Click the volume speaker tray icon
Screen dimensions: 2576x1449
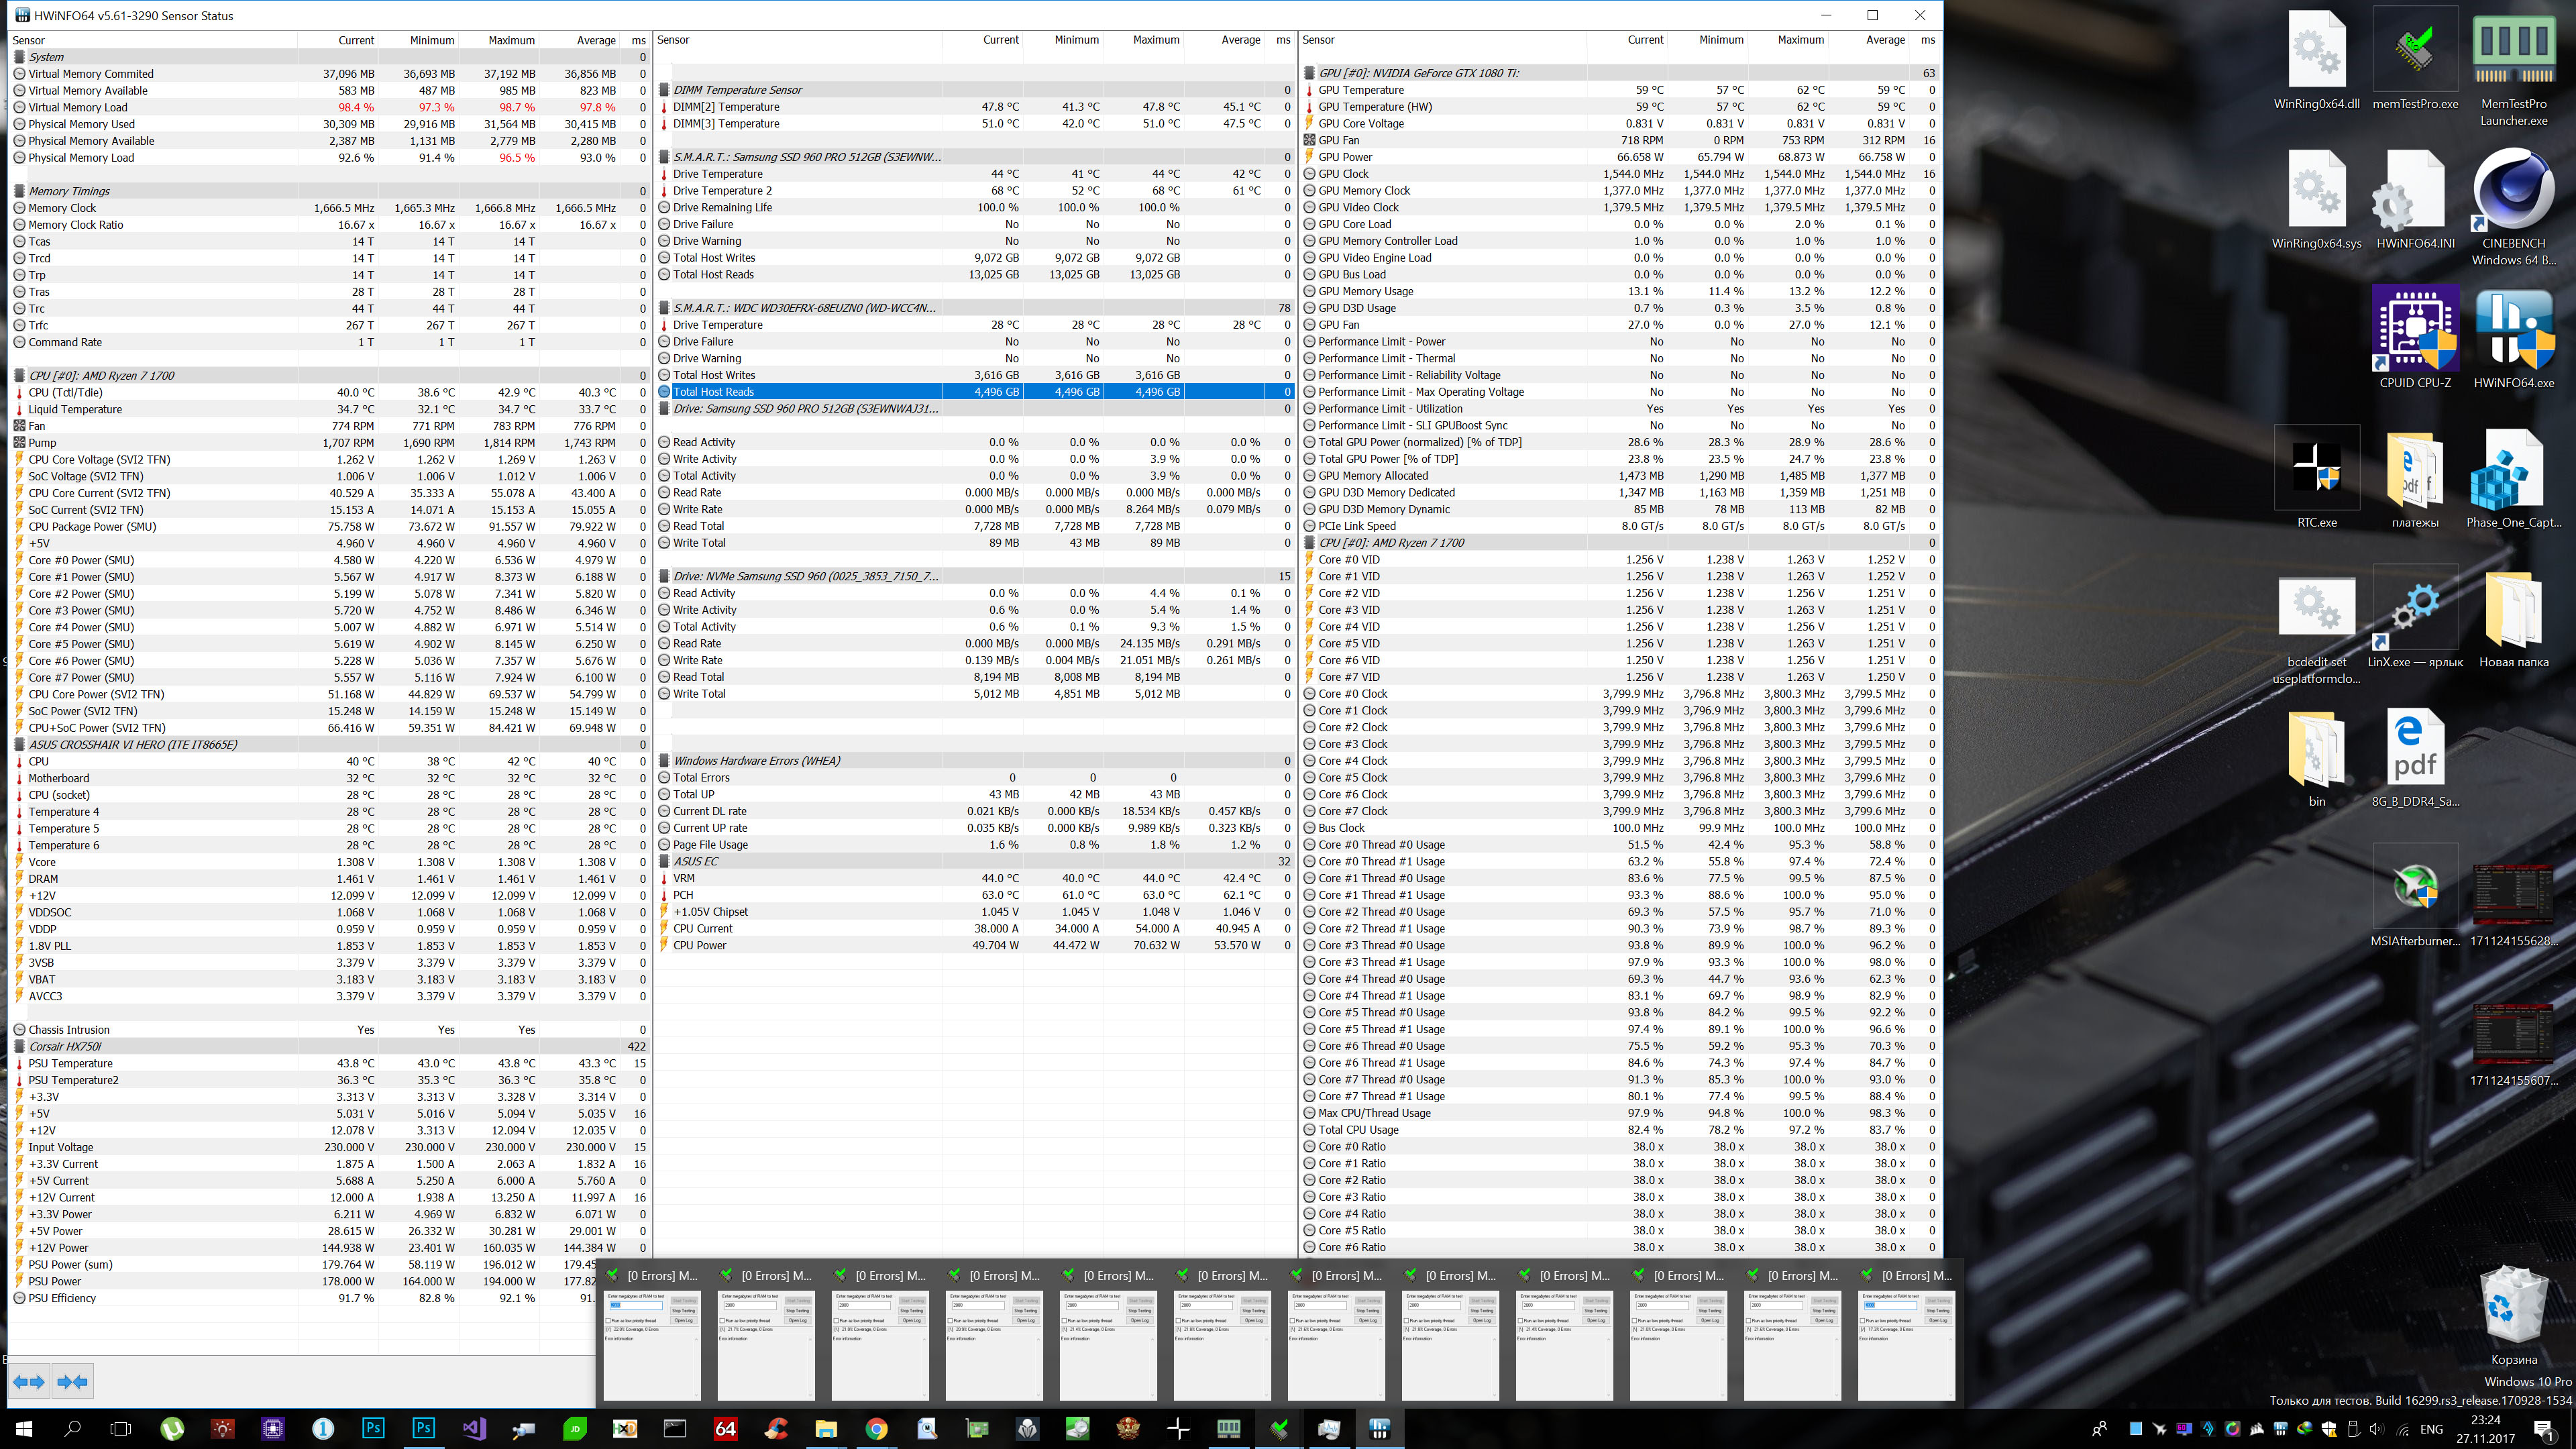[2377, 1429]
